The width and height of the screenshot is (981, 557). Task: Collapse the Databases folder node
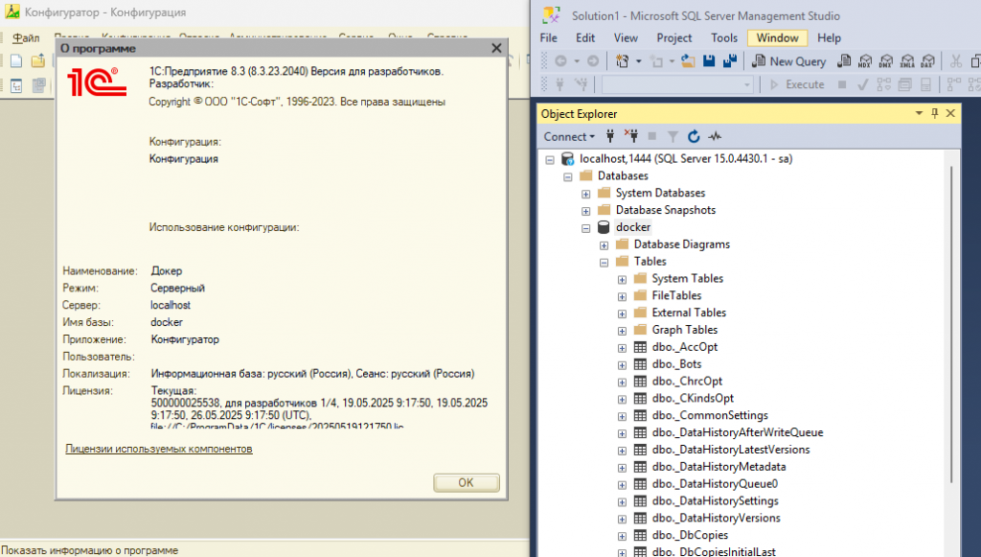[x=568, y=177]
